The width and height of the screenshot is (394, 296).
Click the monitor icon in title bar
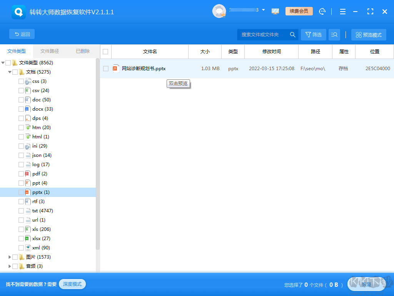(275, 11)
